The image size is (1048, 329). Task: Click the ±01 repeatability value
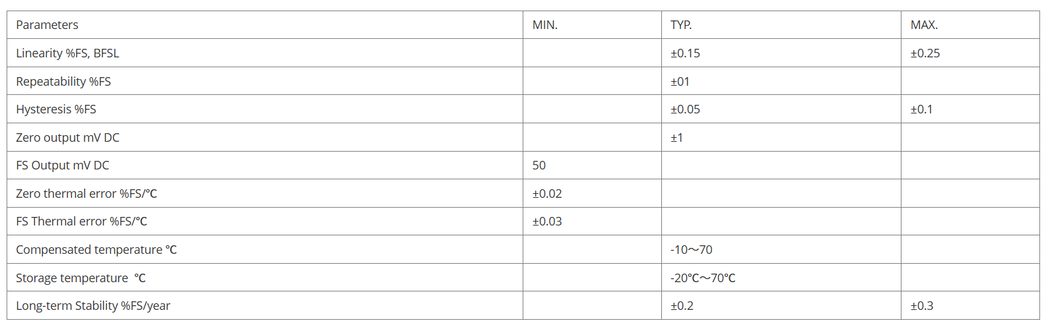pos(680,82)
